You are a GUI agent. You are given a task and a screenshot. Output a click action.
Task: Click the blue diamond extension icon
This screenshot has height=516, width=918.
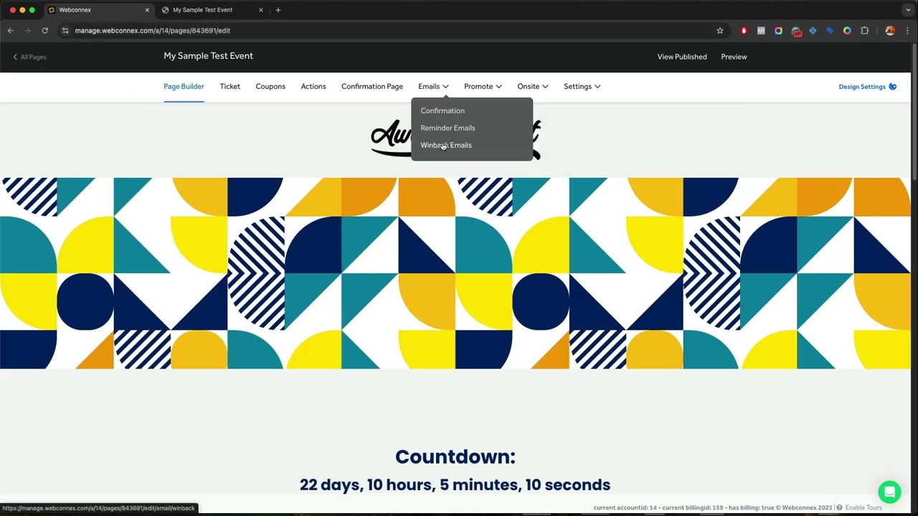pos(813,31)
